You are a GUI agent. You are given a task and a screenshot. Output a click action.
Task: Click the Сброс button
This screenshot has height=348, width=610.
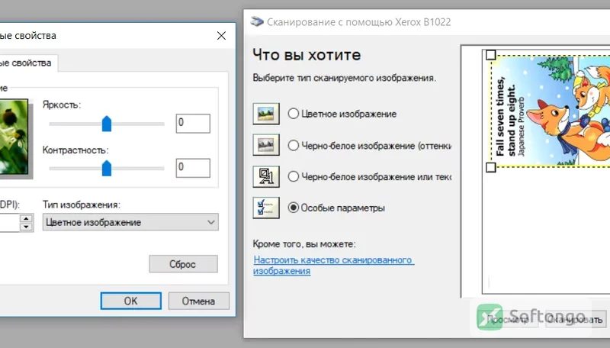[183, 264]
